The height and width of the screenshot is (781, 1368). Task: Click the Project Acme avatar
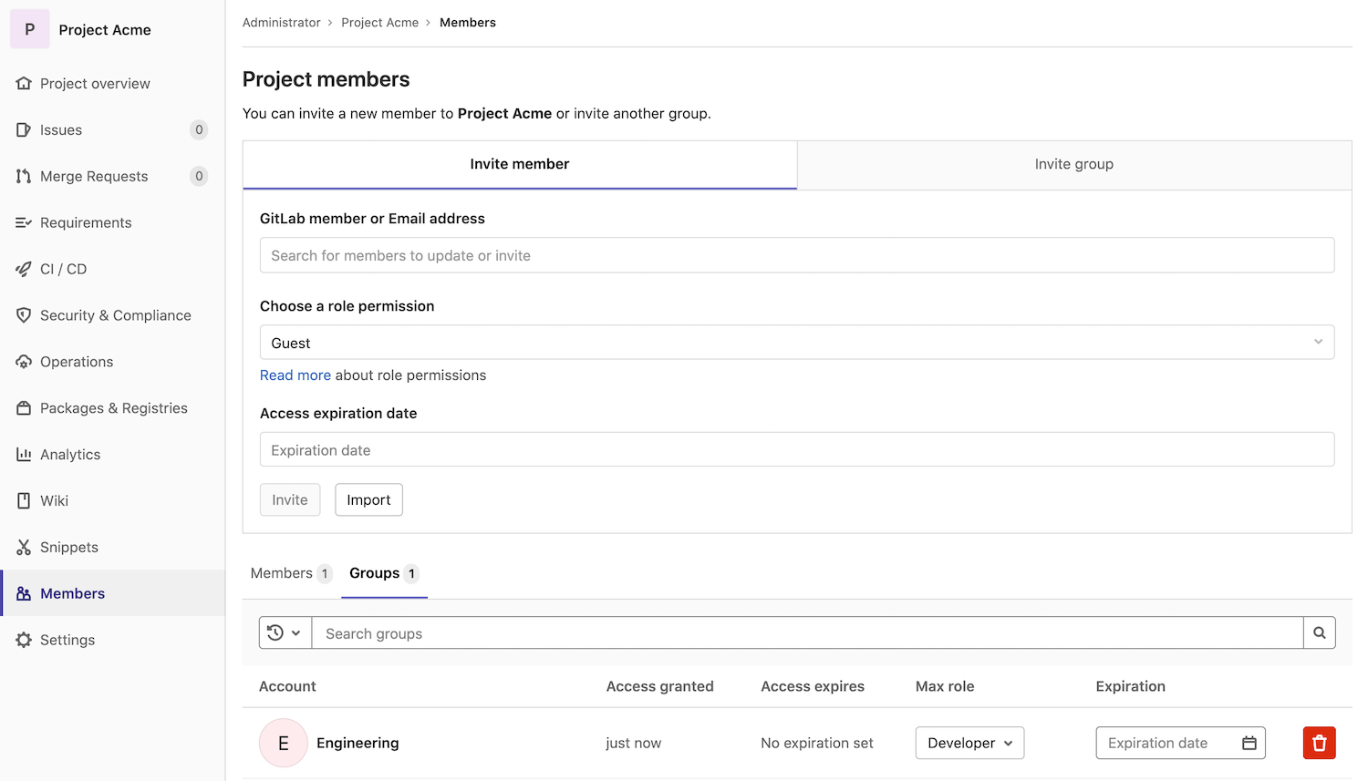[30, 30]
